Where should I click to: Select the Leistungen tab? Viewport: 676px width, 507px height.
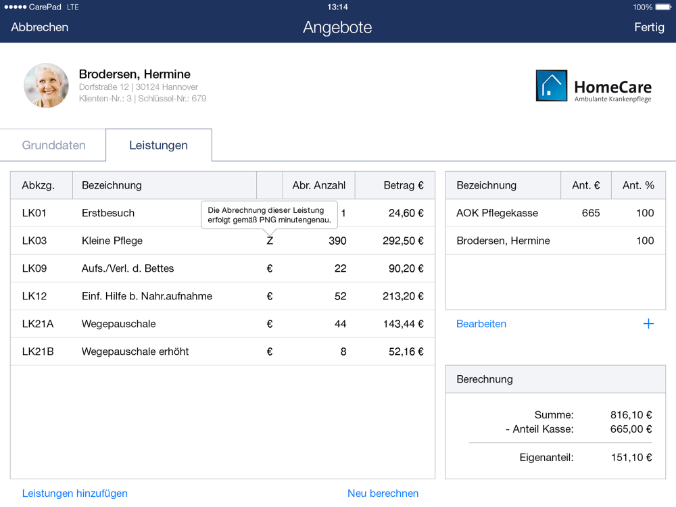[x=159, y=145]
